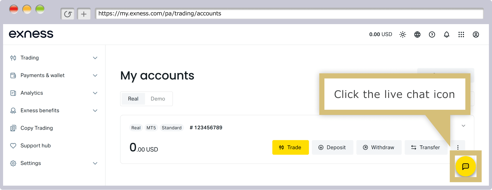Switch to the Demo accounts tab
492x190 pixels.
click(158, 99)
